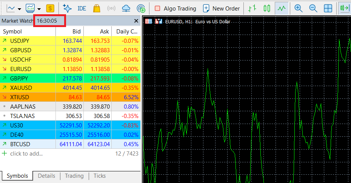Viewport: 351px width, 183px height.
Task: Click the USDJPY green up arrow icon
Action: coord(4,41)
